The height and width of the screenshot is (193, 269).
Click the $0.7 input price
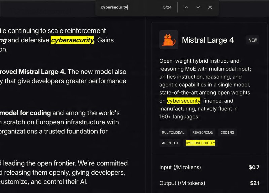[x=254, y=167]
